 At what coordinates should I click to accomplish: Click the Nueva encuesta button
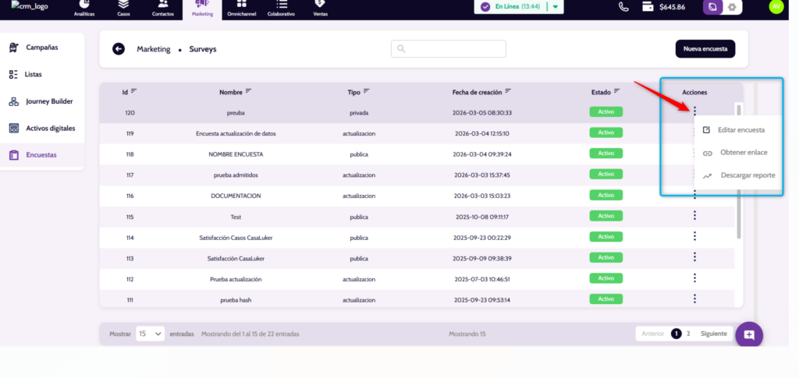[705, 49]
